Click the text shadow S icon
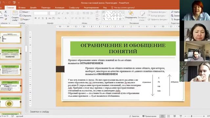 [x=46, y=18]
